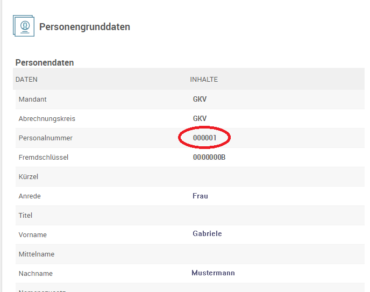Click the DATEN column header
The image size is (370, 292).
(x=26, y=80)
